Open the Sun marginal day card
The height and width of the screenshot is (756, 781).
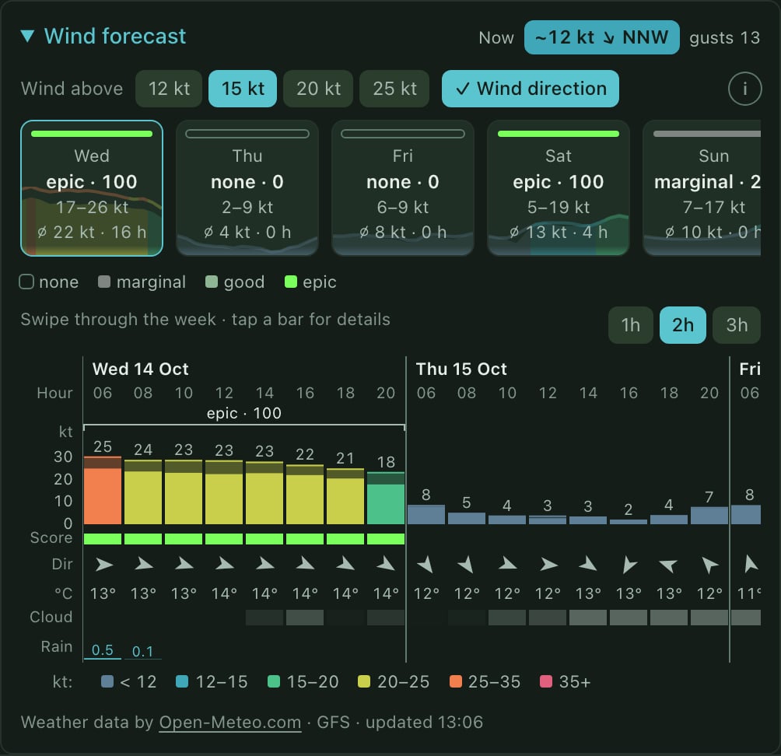pos(702,188)
